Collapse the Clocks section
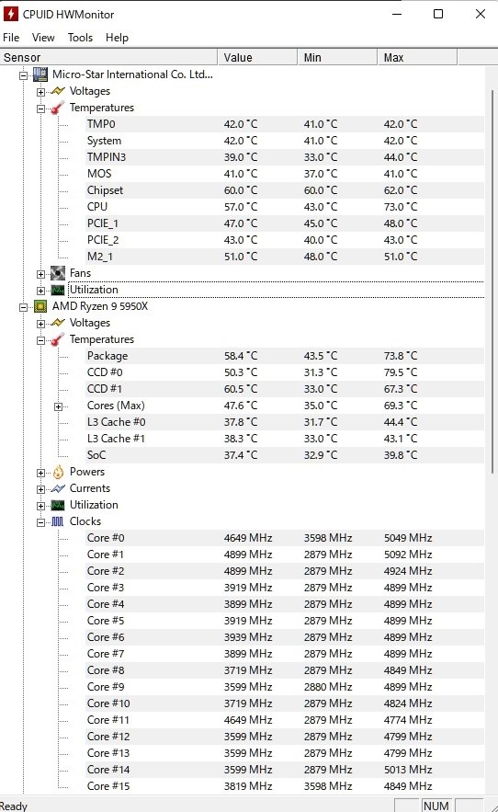Screen dimensions: 498x812 click(x=40, y=522)
